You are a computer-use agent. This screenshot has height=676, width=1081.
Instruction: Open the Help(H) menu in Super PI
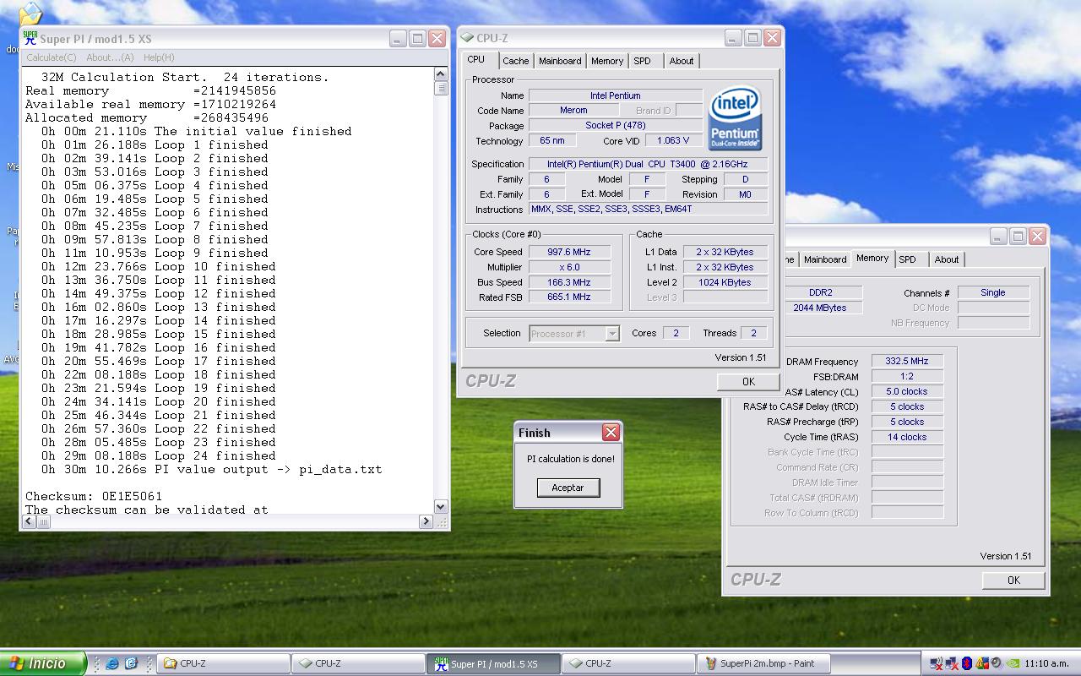coord(159,57)
